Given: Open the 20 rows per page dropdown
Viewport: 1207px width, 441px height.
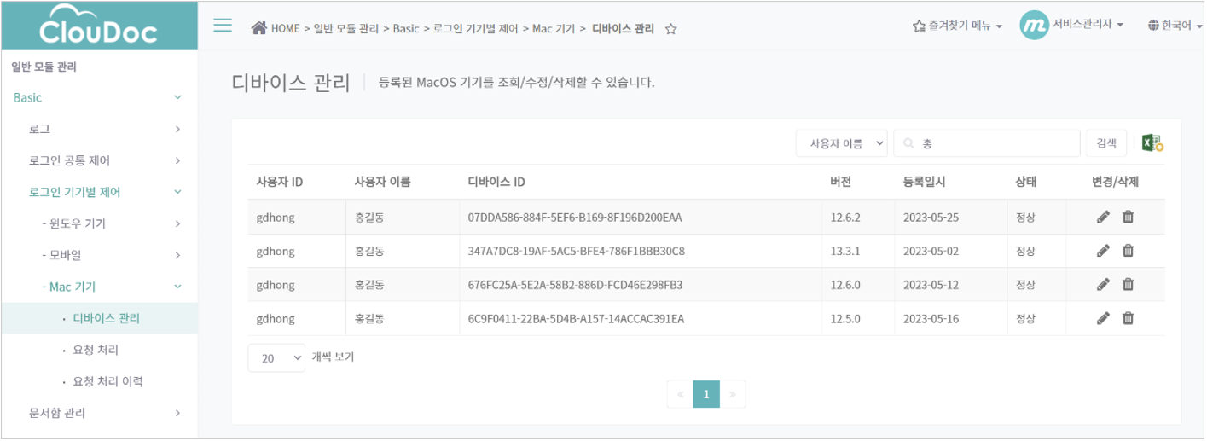Looking at the screenshot, I should click(x=276, y=358).
